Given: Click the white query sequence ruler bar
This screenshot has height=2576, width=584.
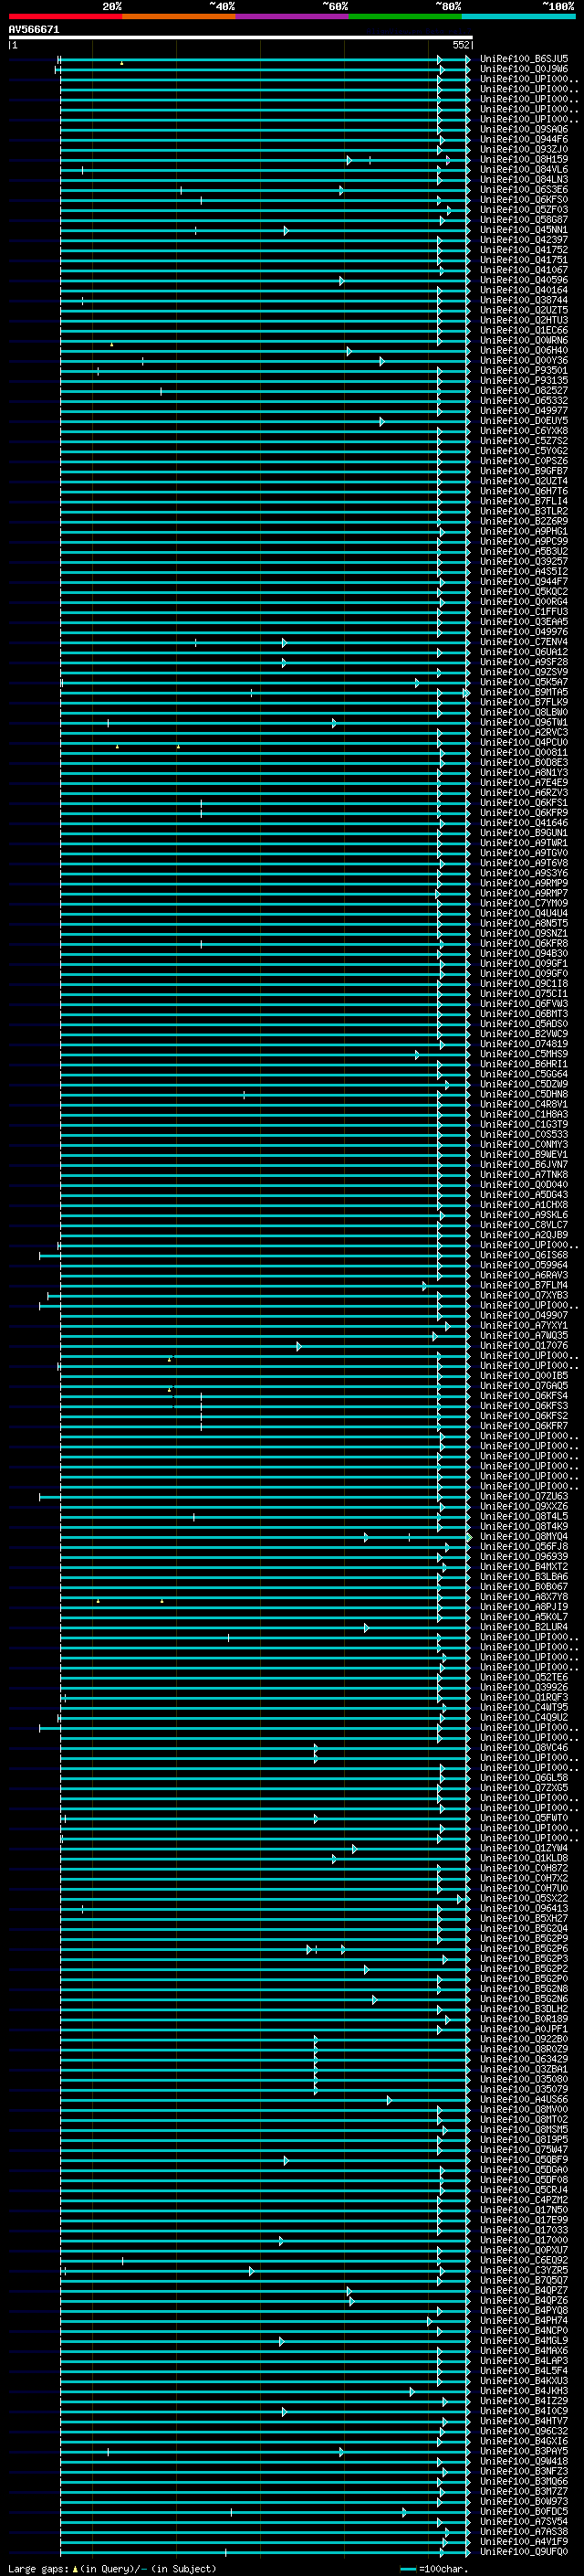Looking at the screenshot, I should [241, 37].
